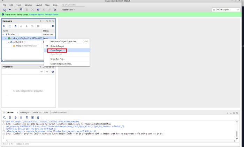Choose Refresh Target from context menu
The image size is (244, 147).
click(x=67, y=46)
